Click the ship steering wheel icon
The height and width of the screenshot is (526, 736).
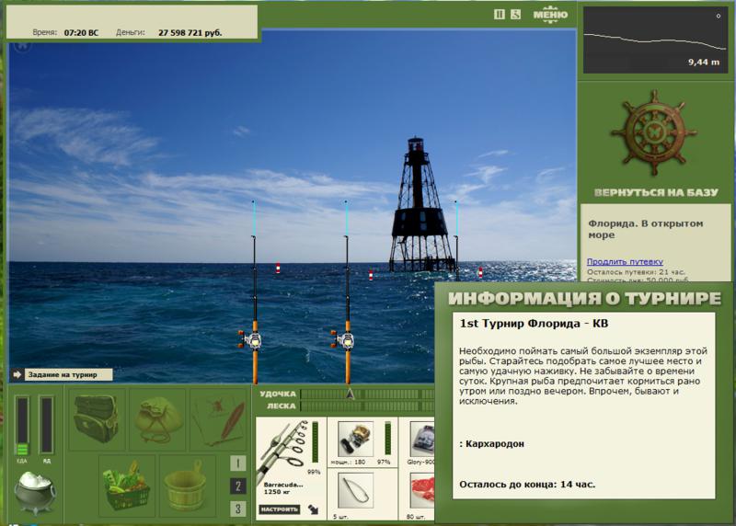pos(654,132)
